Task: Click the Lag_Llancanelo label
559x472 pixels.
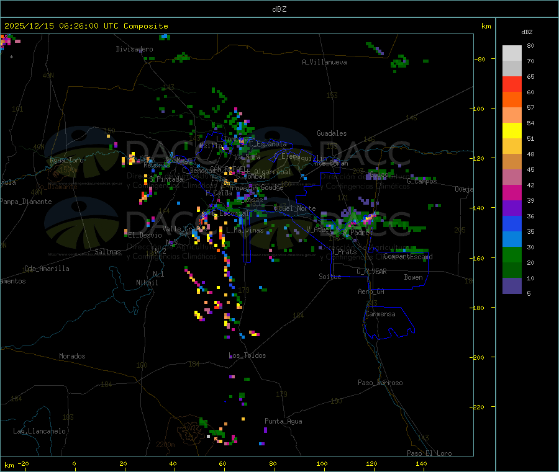Action: tap(40, 430)
